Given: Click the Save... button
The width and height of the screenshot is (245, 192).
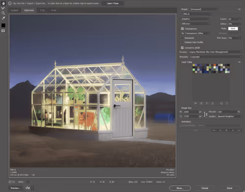Looking at the screenshot, I should 180,188.
